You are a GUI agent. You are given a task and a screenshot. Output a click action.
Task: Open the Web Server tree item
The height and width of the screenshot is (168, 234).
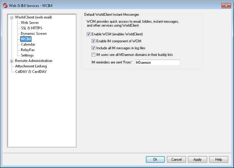30,23
